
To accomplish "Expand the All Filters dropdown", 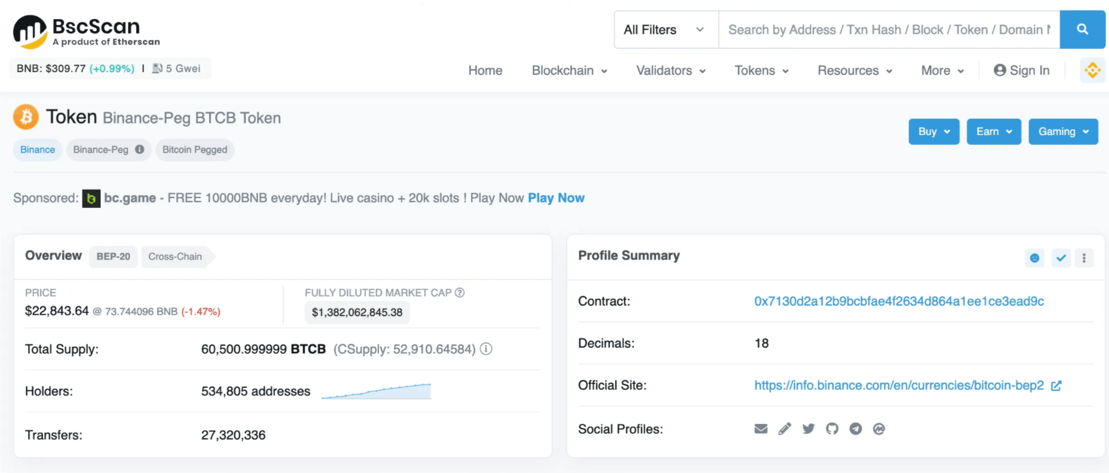I will point(665,30).
